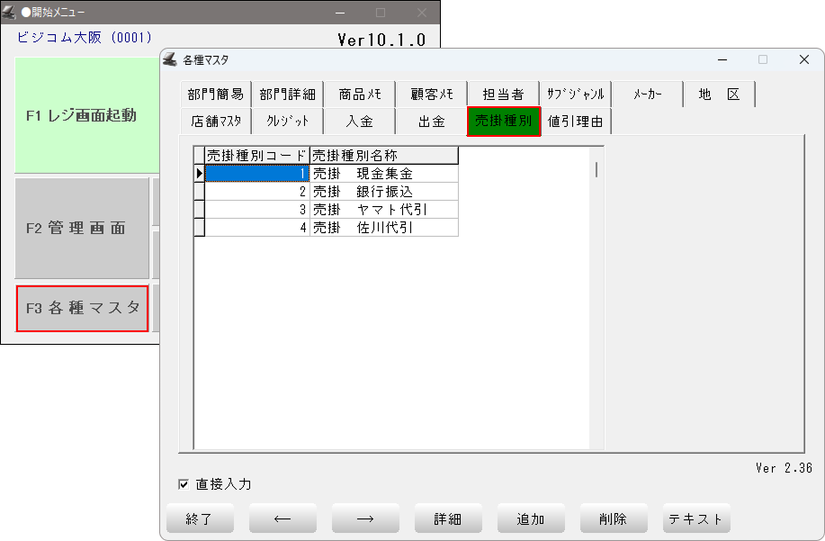
Task: Switch to the 部門詳細 tab
Action: click(287, 95)
